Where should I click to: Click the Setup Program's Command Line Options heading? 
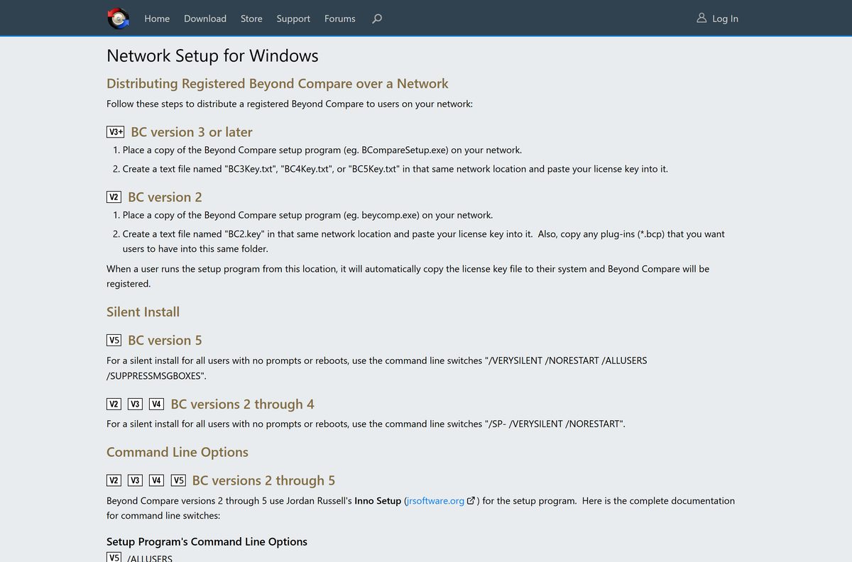click(207, 542)
